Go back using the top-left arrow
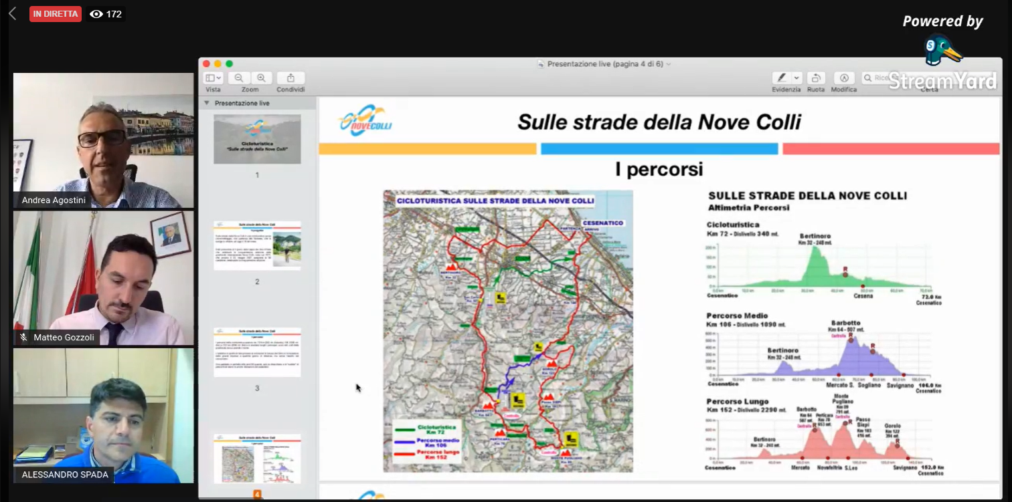1012x502 pixels. pyautogui.click(x=12, y=14)
